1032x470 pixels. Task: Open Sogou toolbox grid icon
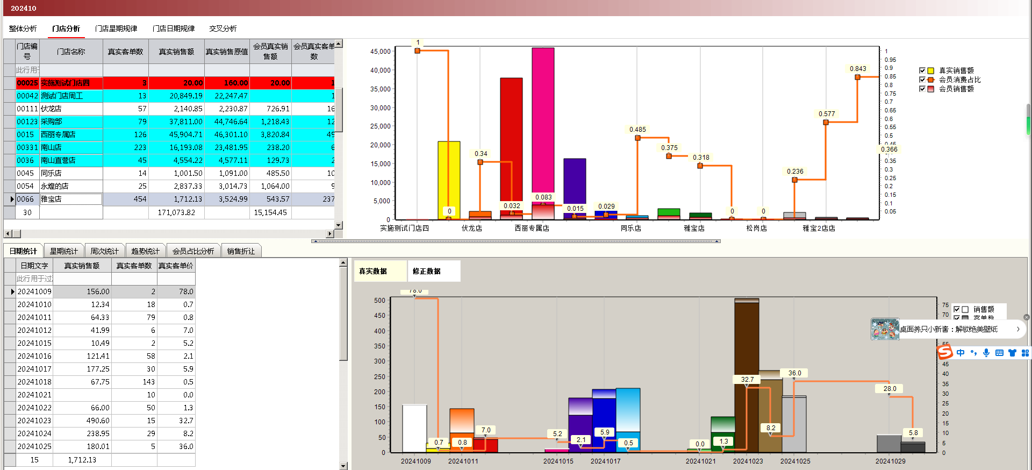click(x=1025, y=353)
